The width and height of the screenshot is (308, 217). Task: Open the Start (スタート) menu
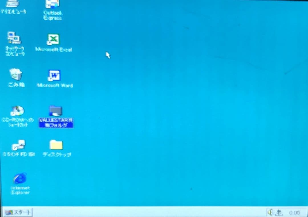click(18, 212)
